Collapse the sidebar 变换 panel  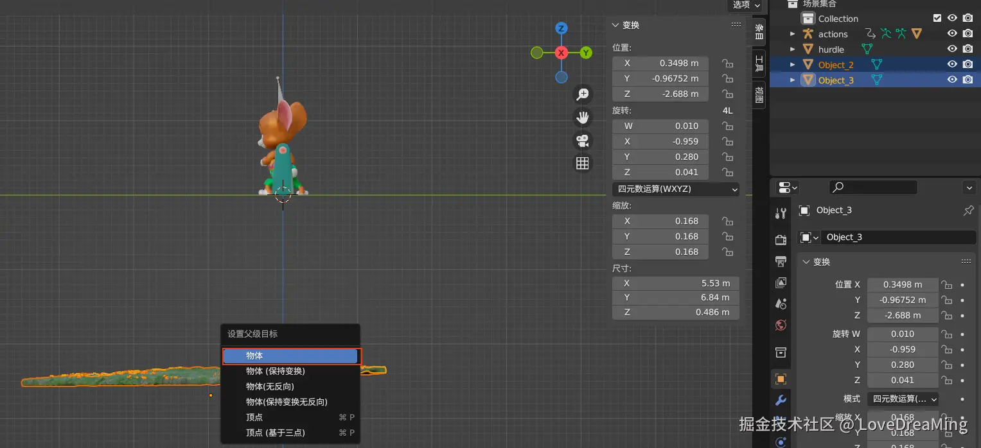[x=615, y=25]
